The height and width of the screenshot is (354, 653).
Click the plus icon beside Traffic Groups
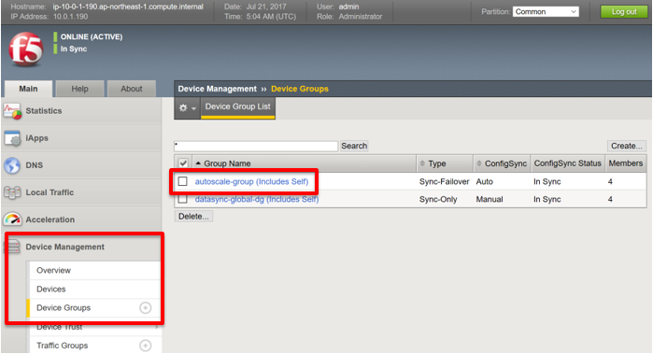pyautogui.click(x=146, y=346)
